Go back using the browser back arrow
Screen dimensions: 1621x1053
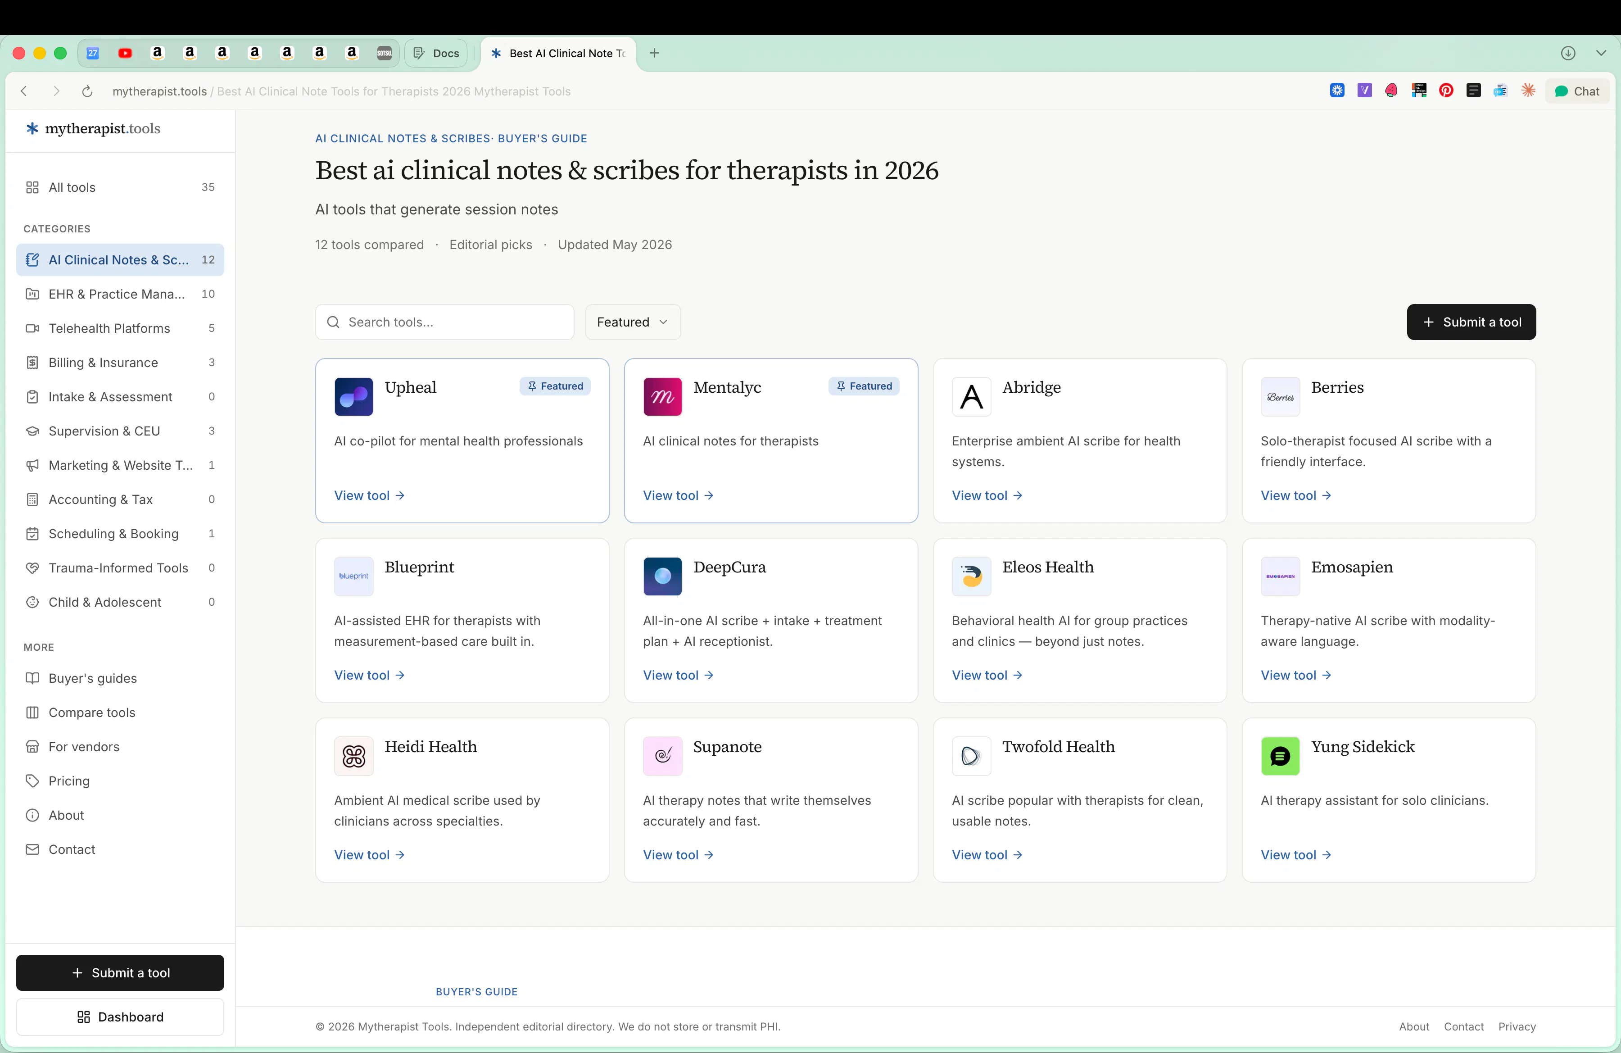click(x=24, y=91)
